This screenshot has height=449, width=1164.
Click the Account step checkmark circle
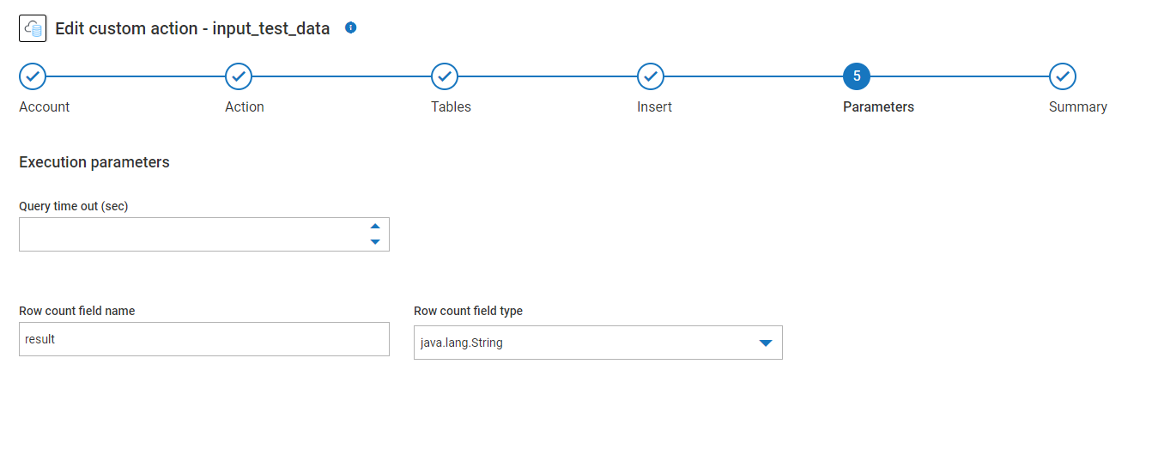[x=33, y=76]
